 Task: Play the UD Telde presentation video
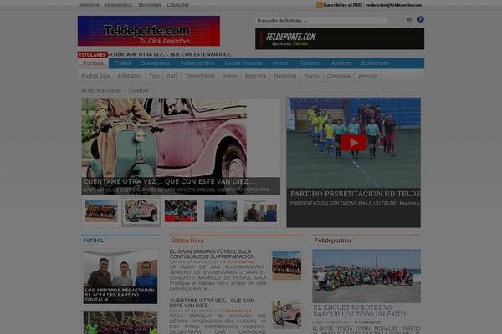click(x=353, y=143)
